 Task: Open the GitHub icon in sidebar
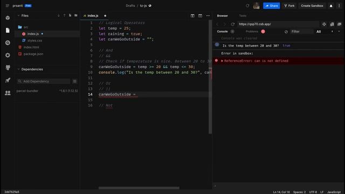[8, 68]
